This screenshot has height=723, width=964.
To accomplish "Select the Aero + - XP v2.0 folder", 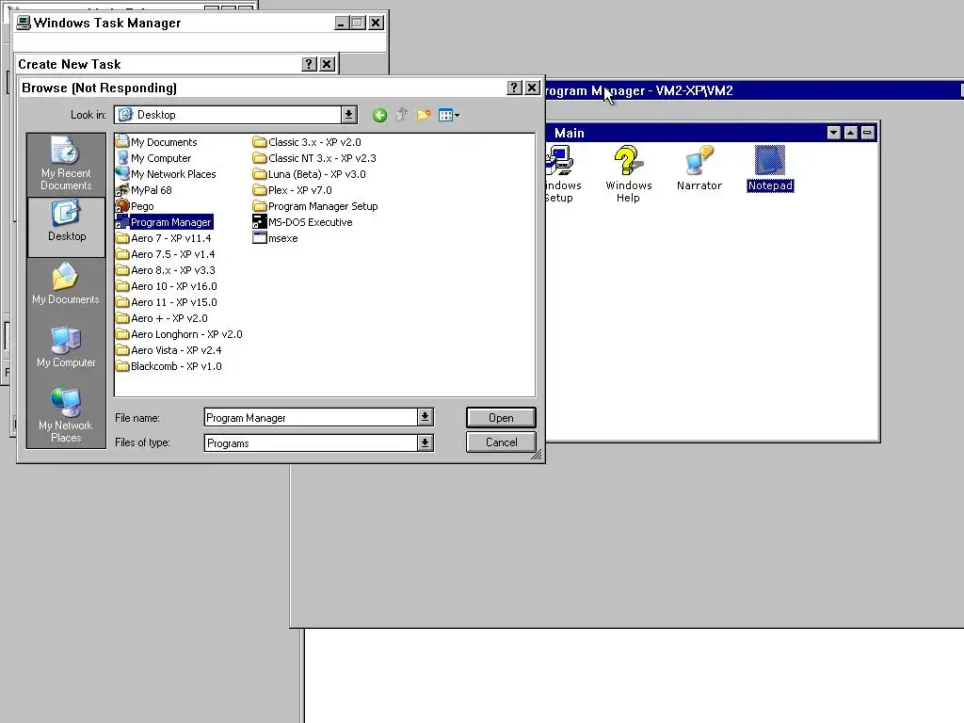I will pos(162,318).
